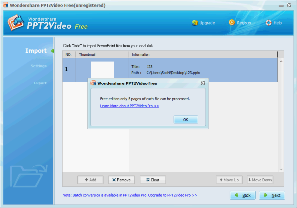This screenshot has width=297, height=208.
Task: Click the Upgrade button in header
Action: 203,23
